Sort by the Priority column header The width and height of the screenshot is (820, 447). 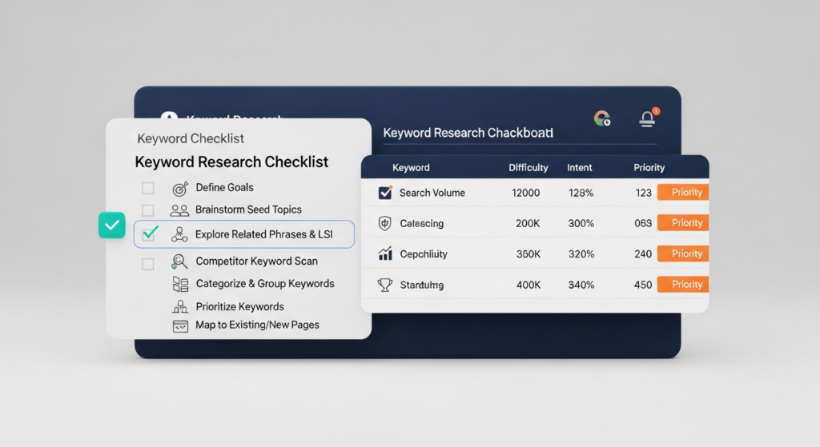[x=649, y=168]
